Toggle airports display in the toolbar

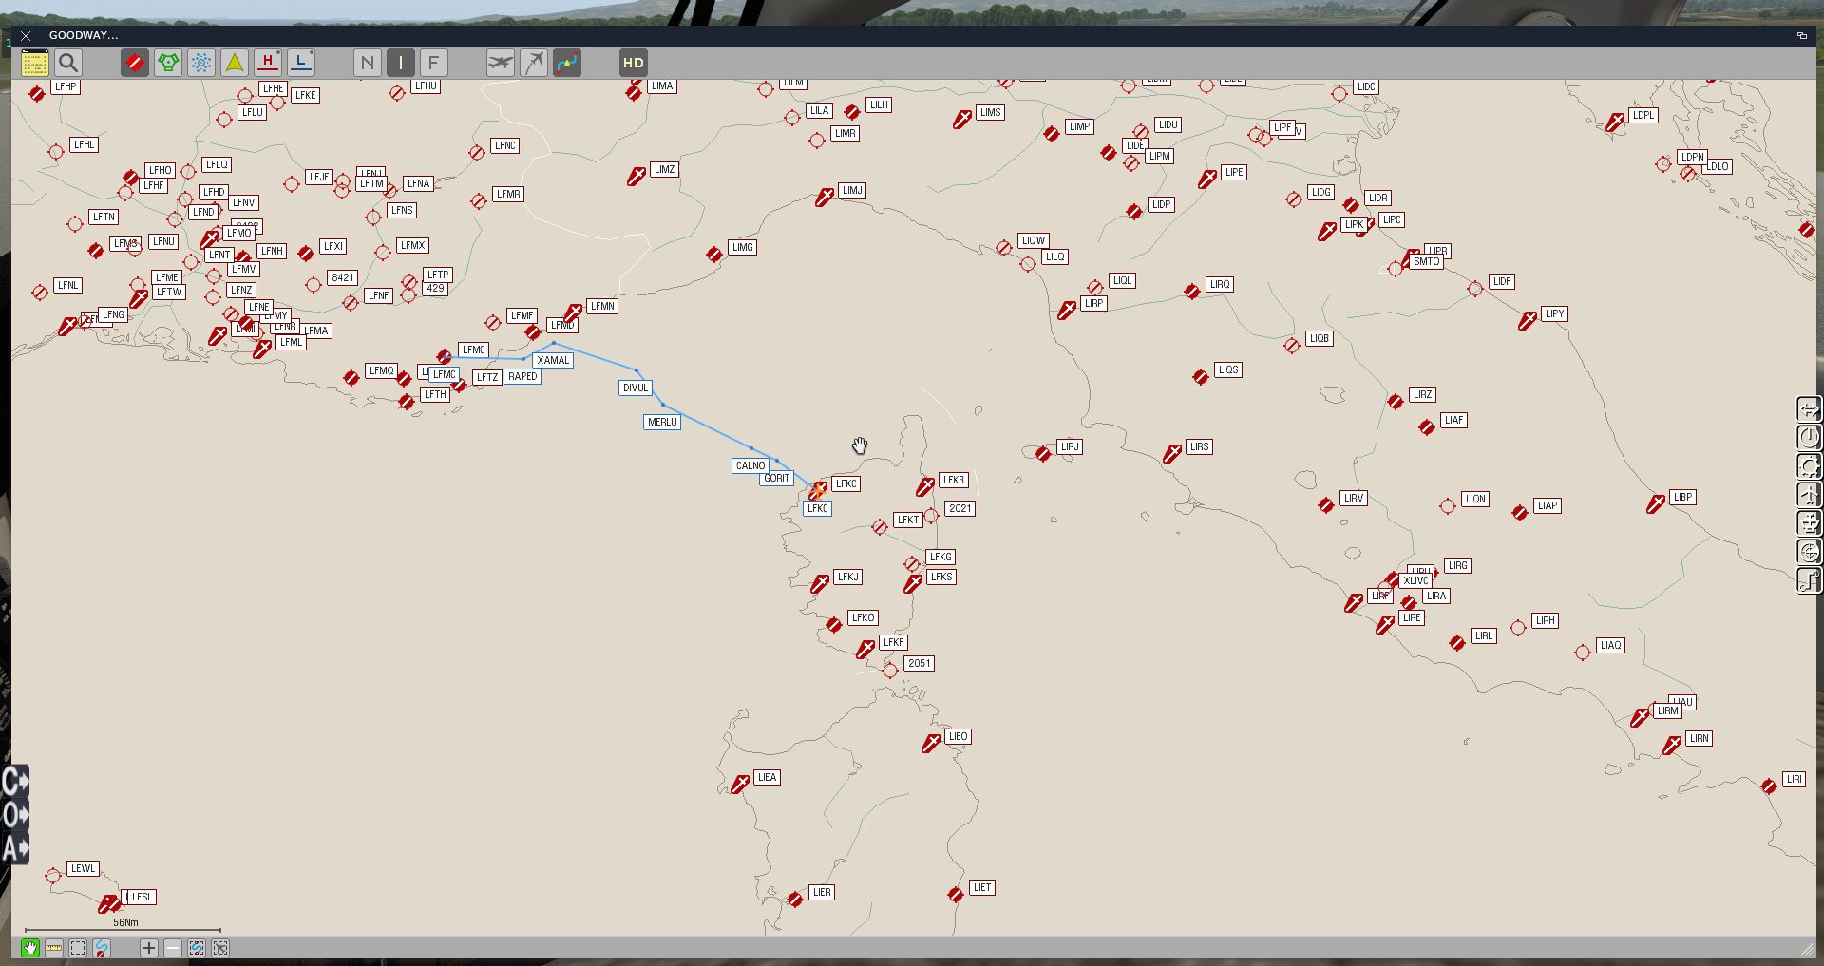point(135,64)
